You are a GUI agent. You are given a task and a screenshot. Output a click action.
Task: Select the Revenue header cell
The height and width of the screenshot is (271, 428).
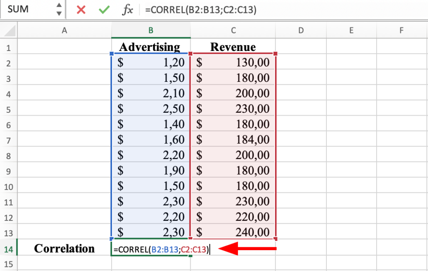pyautogui.click(x=233, y=47)
